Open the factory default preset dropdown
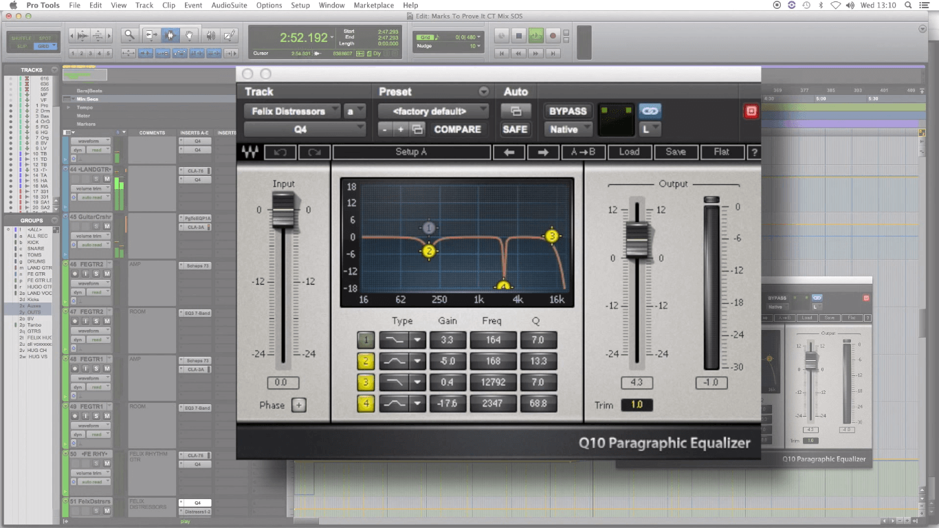 (434, 111)
